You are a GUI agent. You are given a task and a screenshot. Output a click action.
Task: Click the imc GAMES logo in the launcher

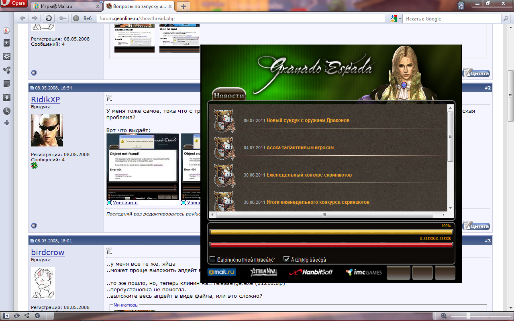click(364, 272)
